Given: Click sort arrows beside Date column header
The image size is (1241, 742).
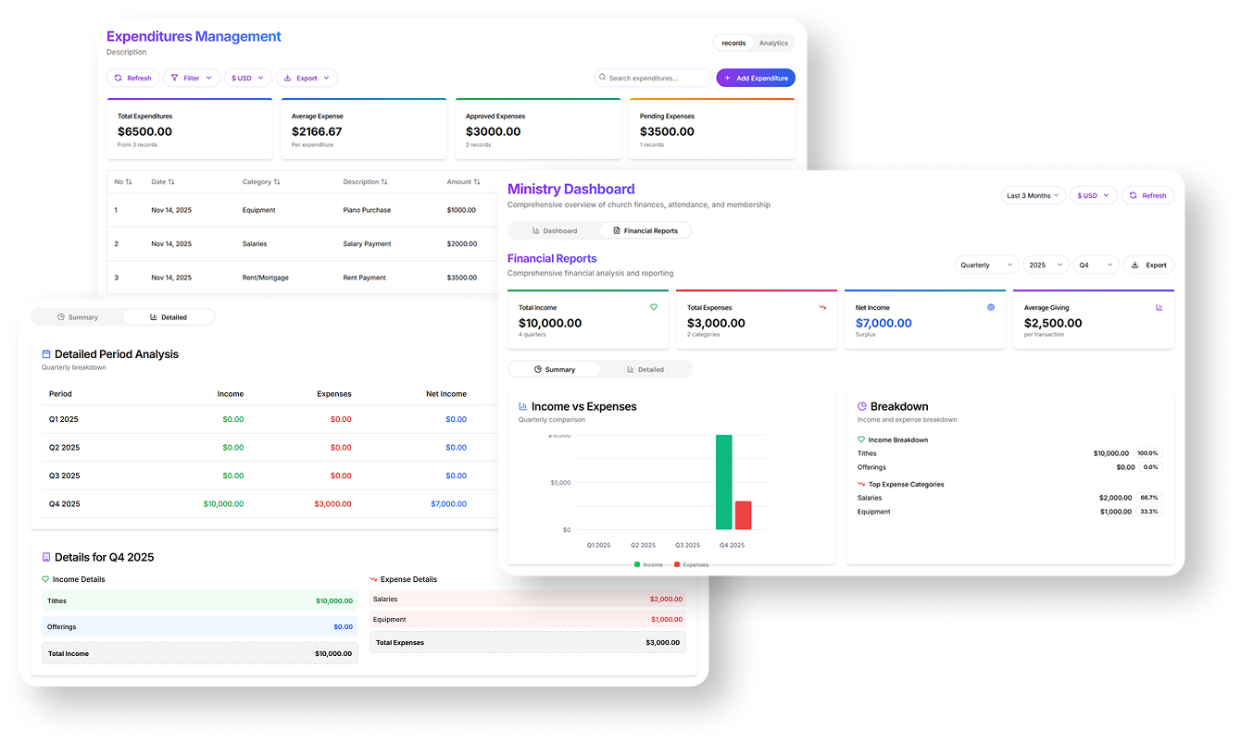Looking at the screenshot, I should pyautogui.click(x=171, y=182).
